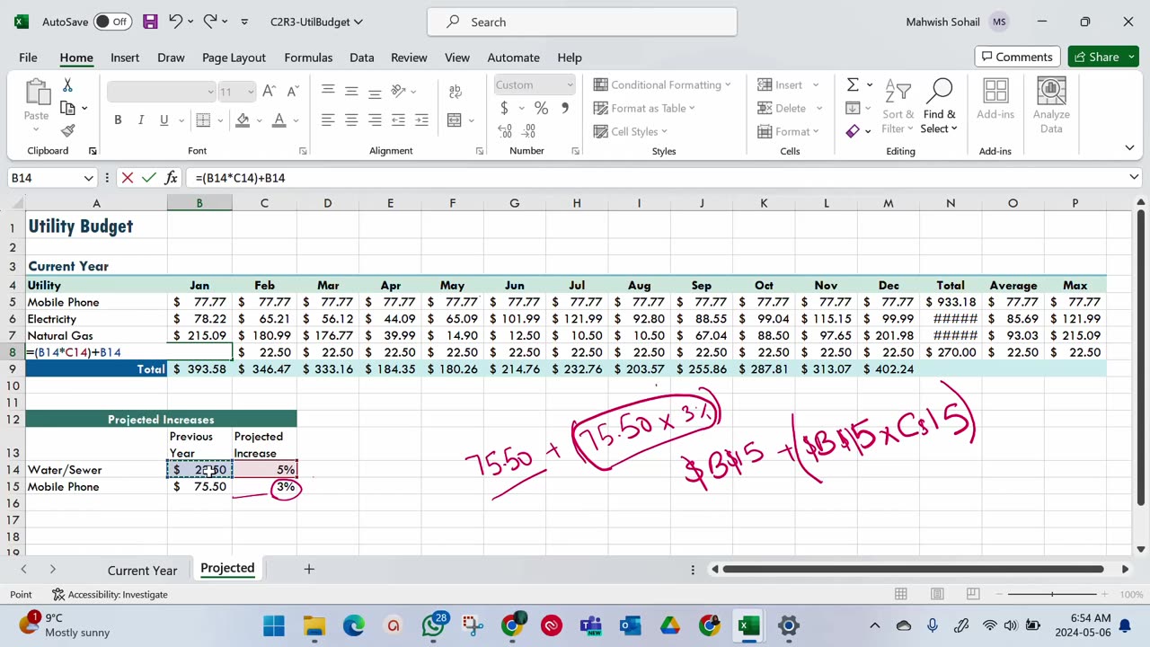Launch Microsoft Teams from the taskbar
This screenshot has width=1150, height=647.
pyautogui.click(x=591, y=625)
